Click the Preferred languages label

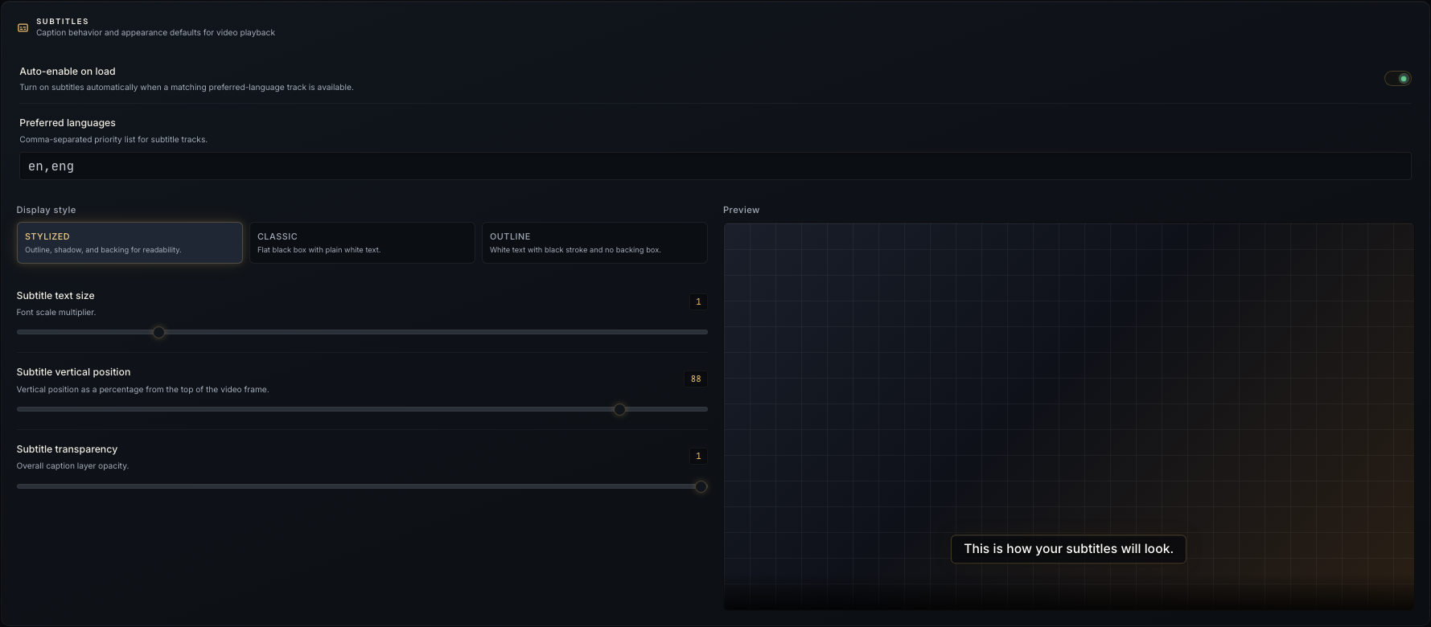click(x=68, y=123)
